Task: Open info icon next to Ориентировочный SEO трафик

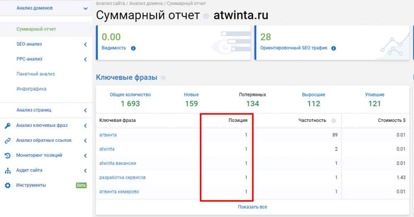Action: [x=333, y=48]
